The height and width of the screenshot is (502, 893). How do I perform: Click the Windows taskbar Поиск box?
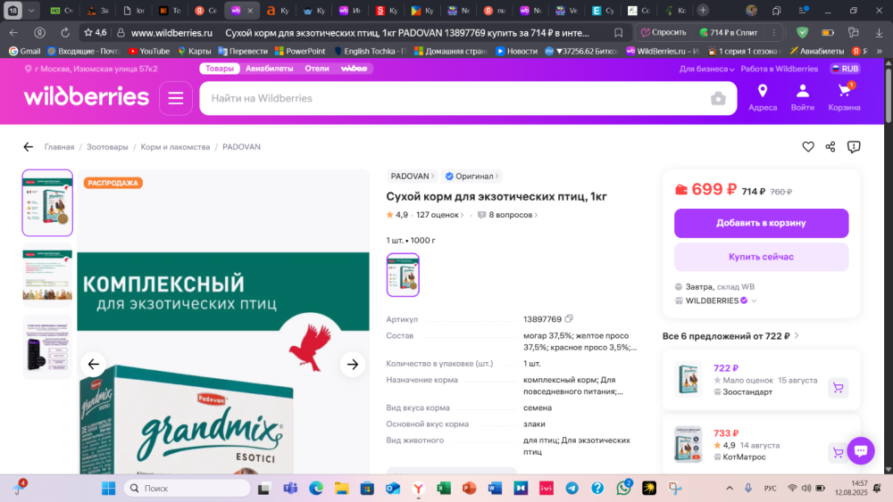(x=187, y=489)
